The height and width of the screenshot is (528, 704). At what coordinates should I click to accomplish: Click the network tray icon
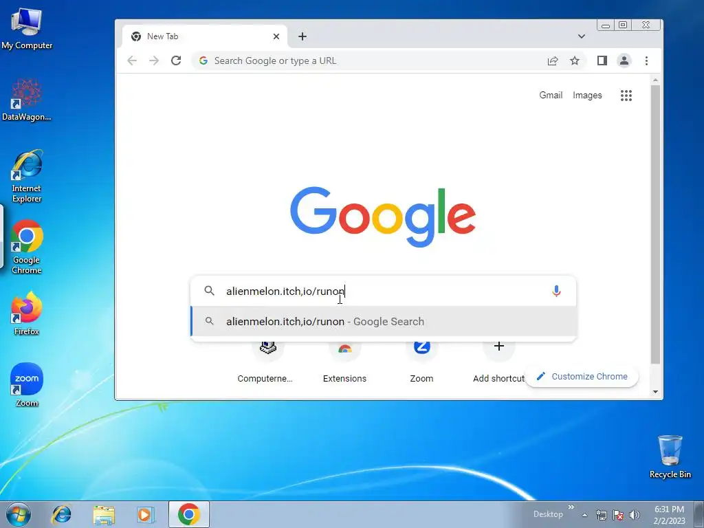pyautogui.click(x=601, y=515)
